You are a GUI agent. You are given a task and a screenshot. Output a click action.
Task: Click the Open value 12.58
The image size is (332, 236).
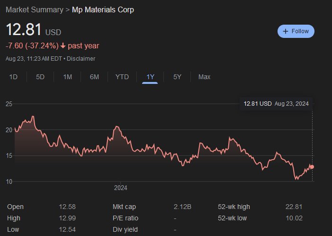pyautogui.click(x=67, y=207)
